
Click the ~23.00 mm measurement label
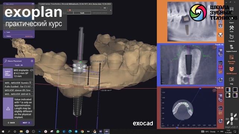click(106, 90)
